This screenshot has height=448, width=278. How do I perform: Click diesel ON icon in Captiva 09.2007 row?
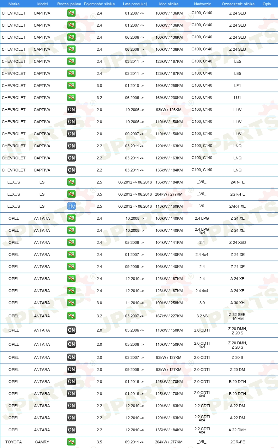(71, 134)
